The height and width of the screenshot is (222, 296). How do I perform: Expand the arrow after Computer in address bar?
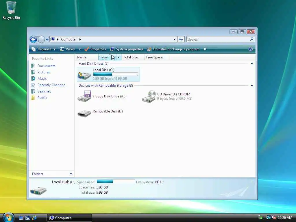tap(80, 39)
